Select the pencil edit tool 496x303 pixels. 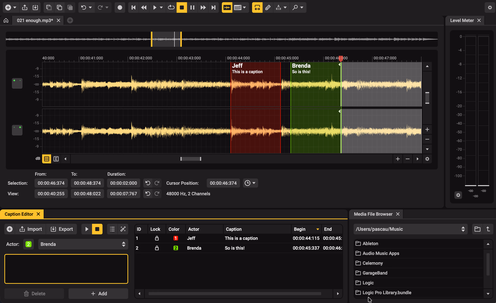[x=268, y=7]
